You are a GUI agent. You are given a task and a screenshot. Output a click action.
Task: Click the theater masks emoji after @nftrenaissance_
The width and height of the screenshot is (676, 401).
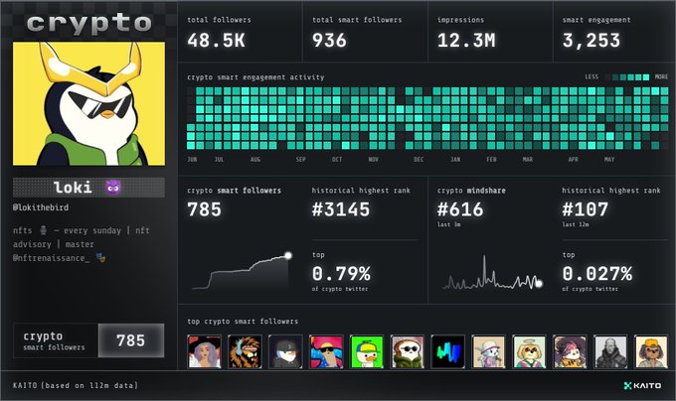click(x=100, y=258)
